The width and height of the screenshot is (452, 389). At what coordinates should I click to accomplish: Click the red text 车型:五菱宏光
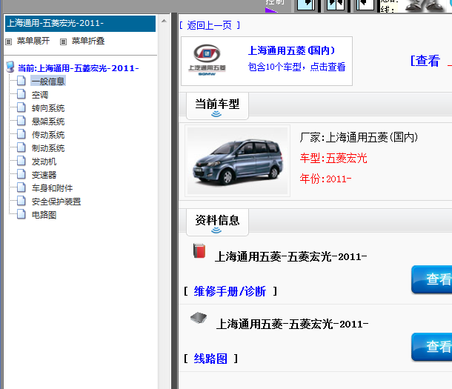333,159
